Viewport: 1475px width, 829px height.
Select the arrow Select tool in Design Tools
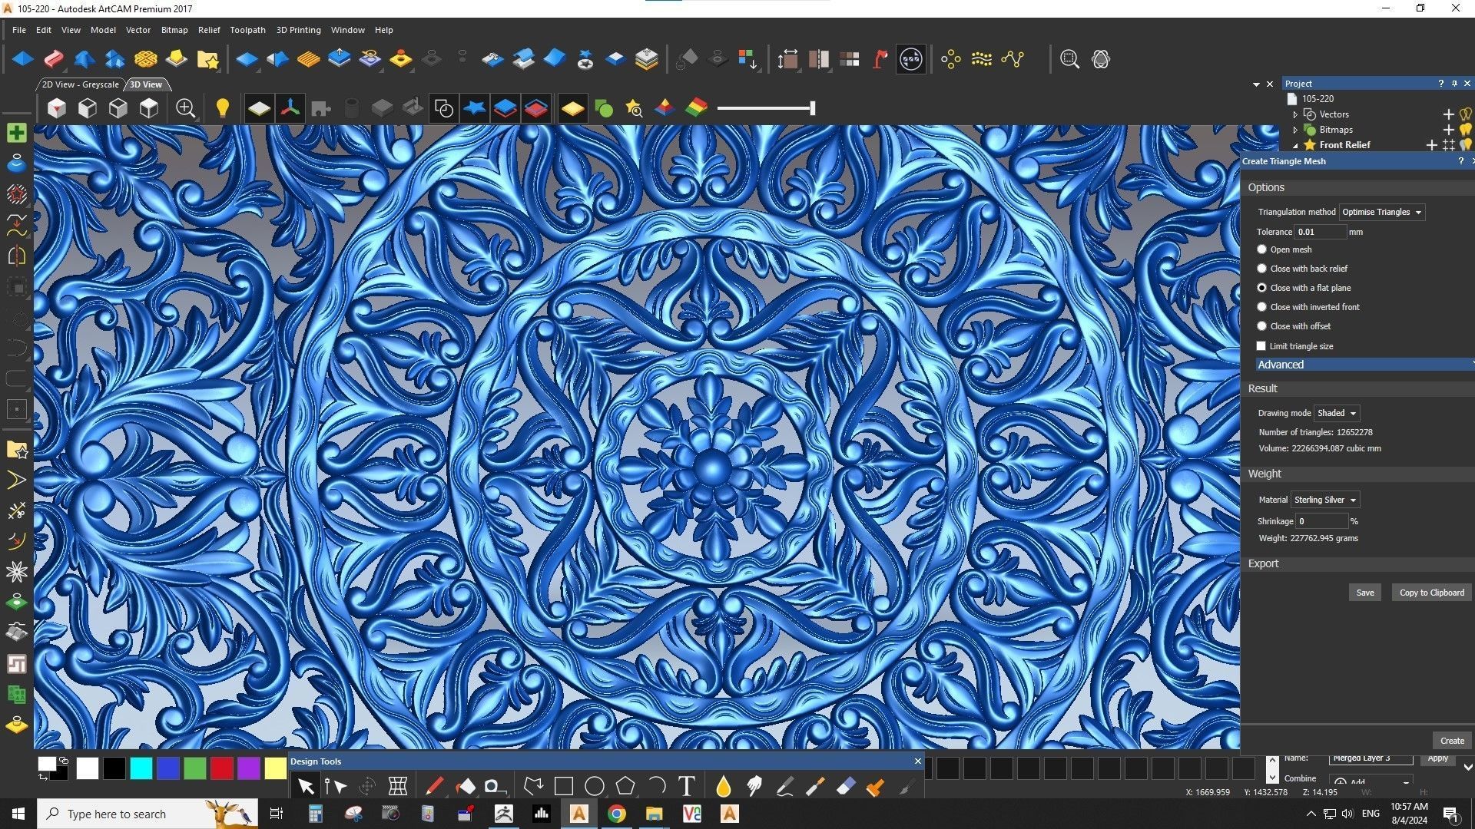pos(306,786)
